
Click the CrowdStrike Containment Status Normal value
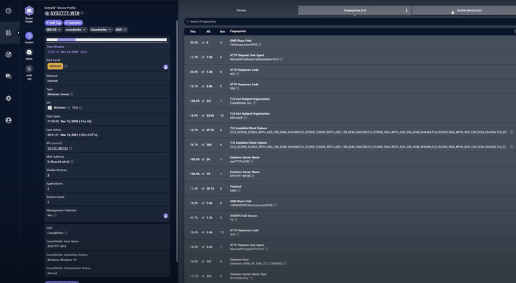pos(52,273)
